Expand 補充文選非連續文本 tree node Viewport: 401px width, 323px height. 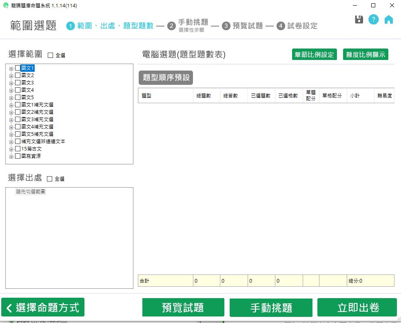(11, 142)
